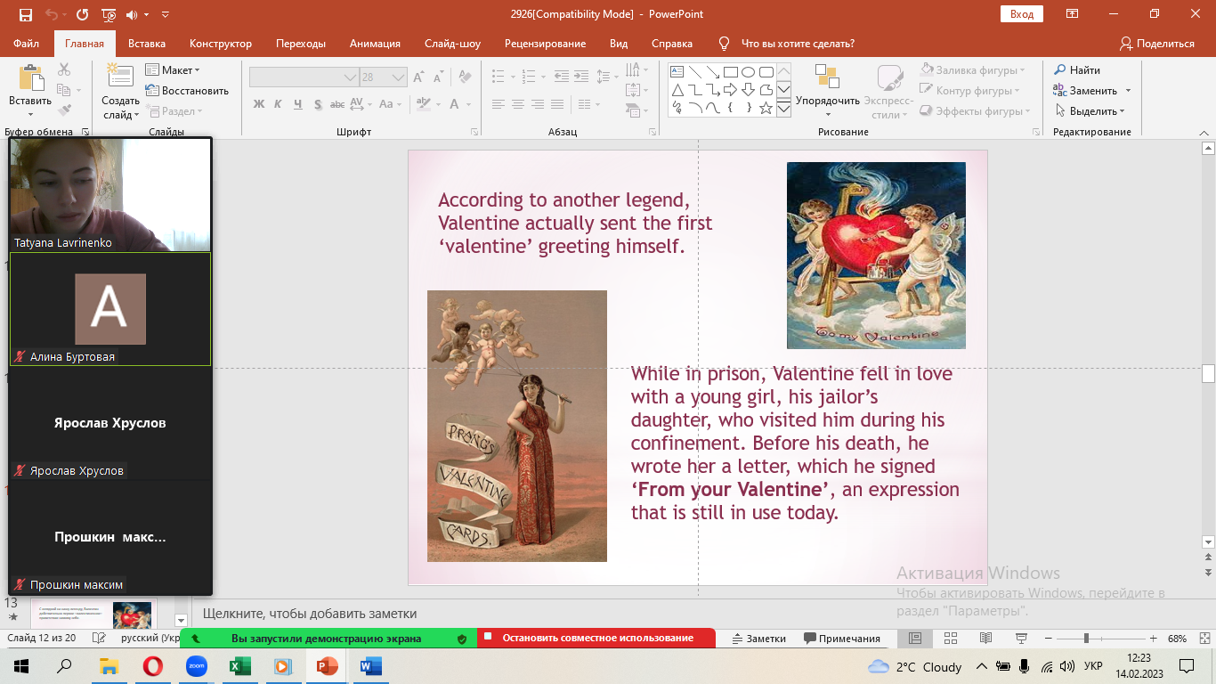This screenshot has width=1216, height=684.
Task: Select the text box shape in the shapes gallery
Action: (677, 72)
